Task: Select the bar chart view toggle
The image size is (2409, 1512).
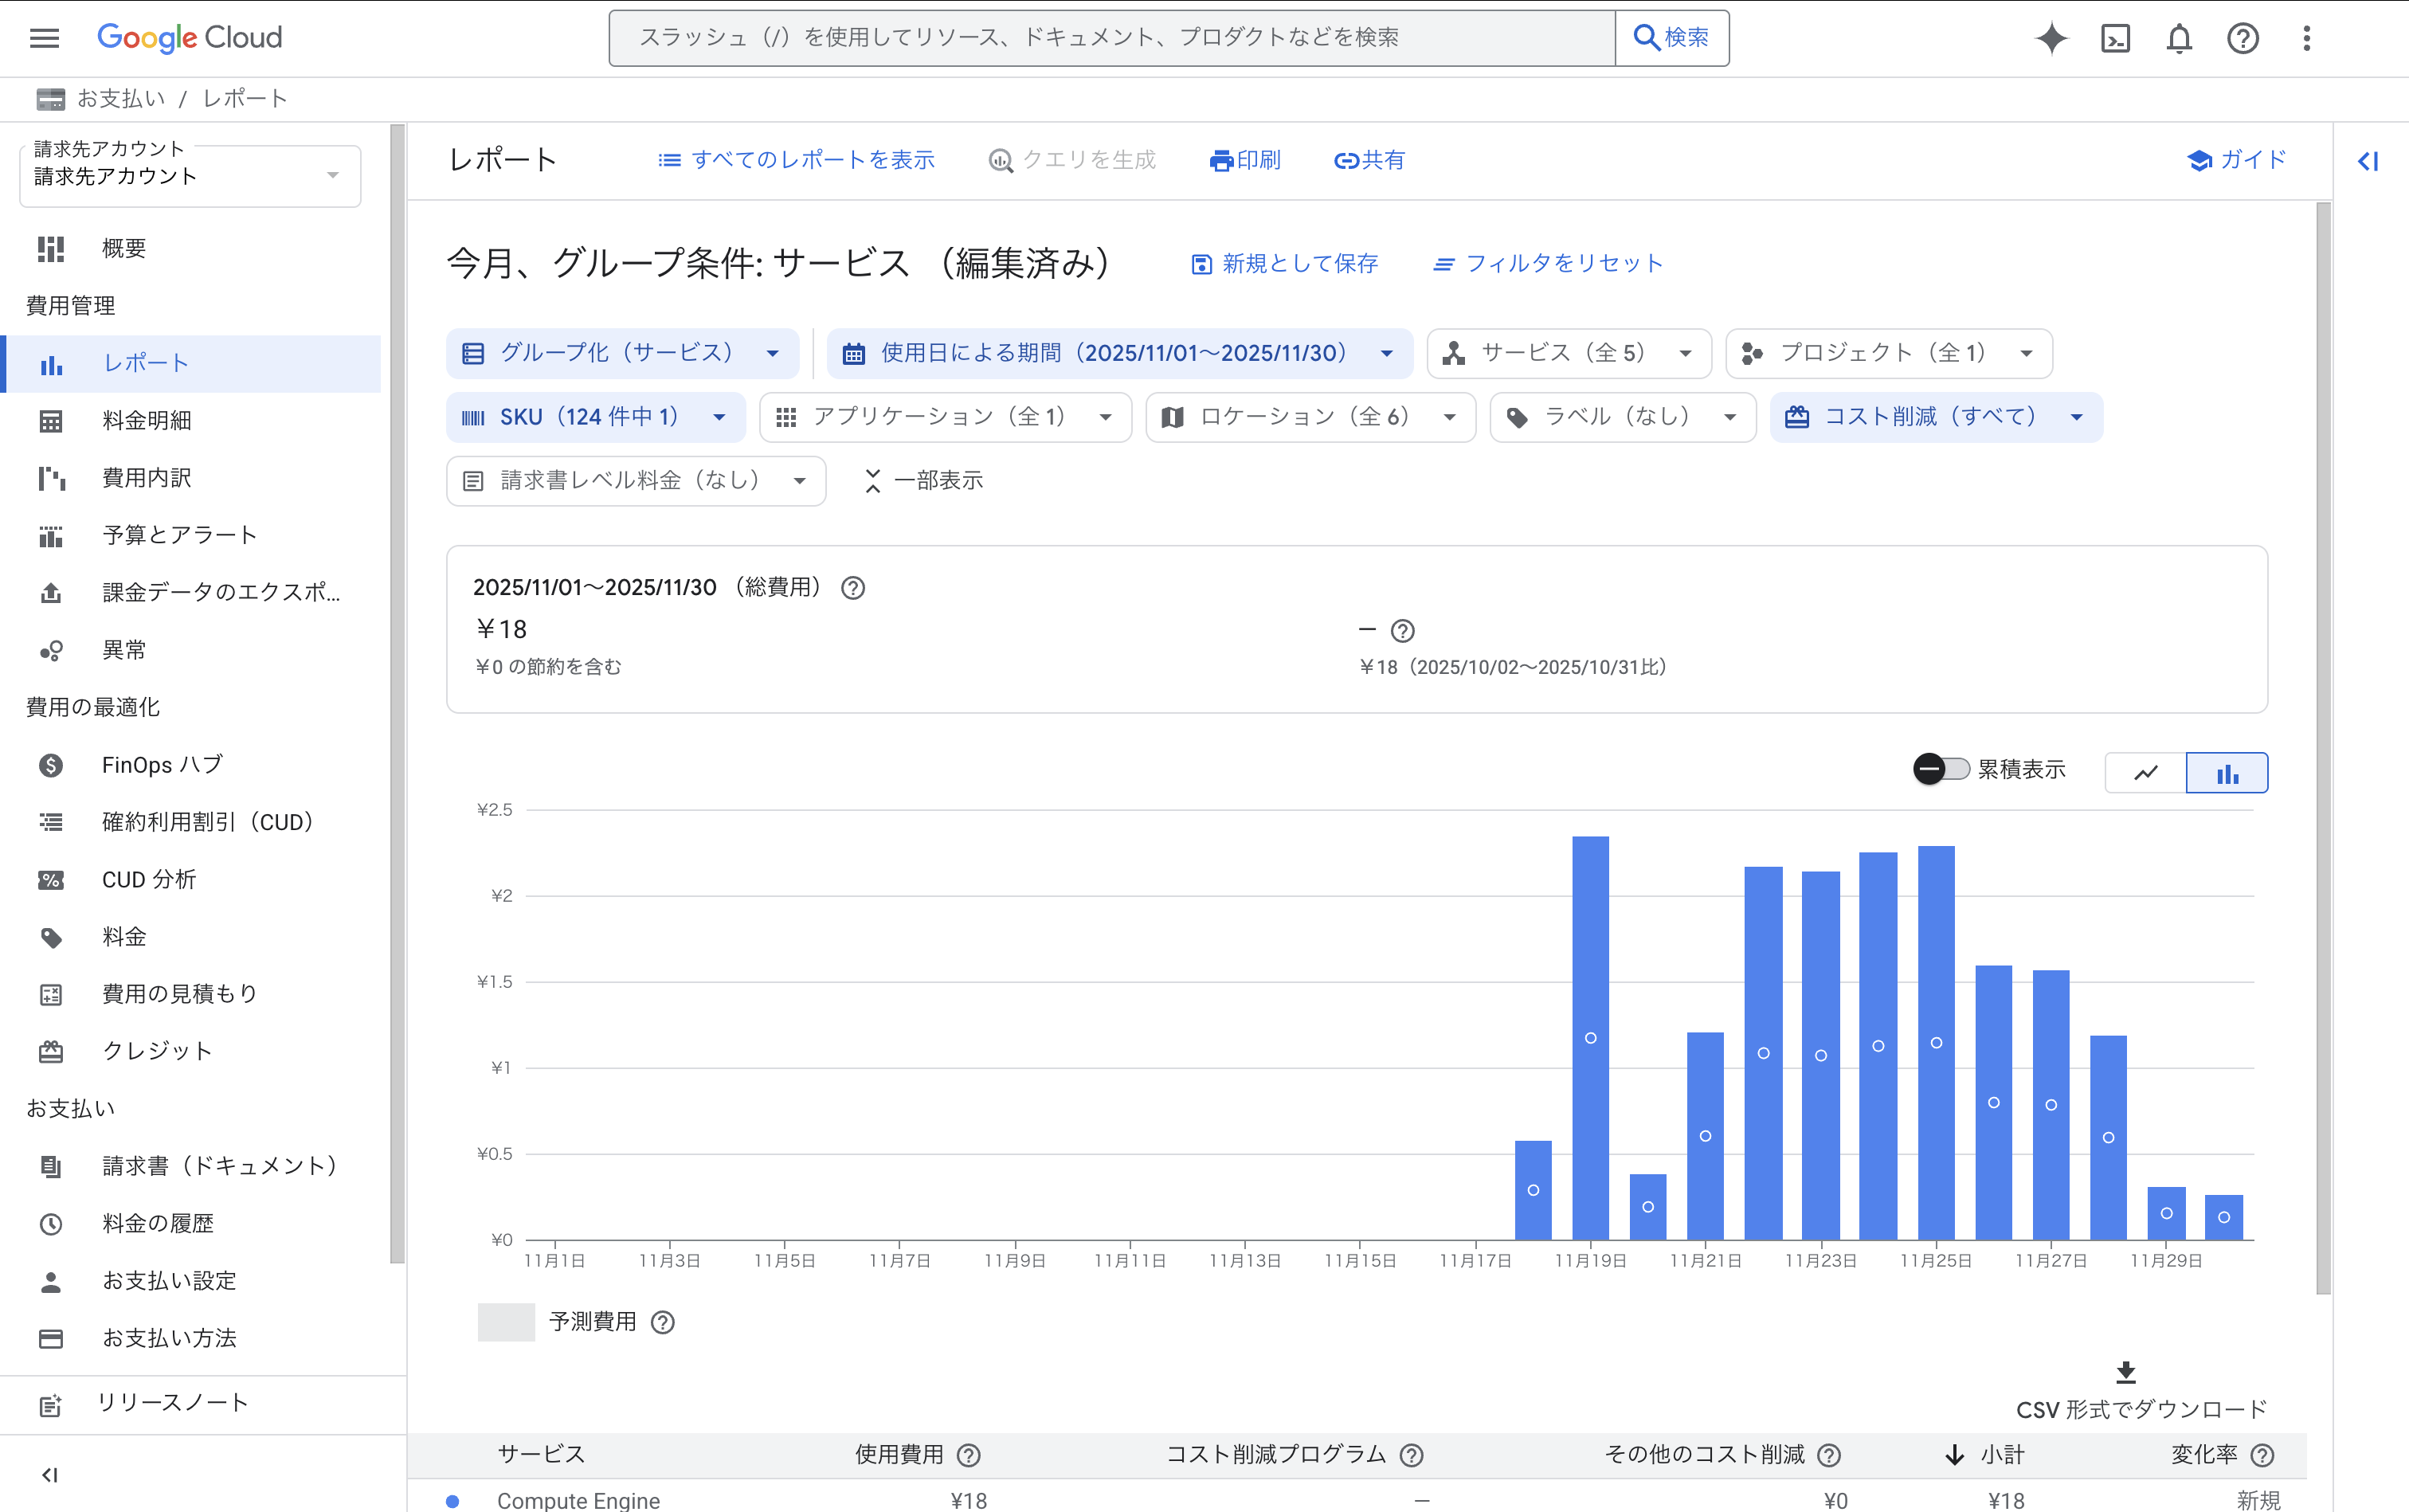Action: pyautogui.click(x=2227, y=772)
